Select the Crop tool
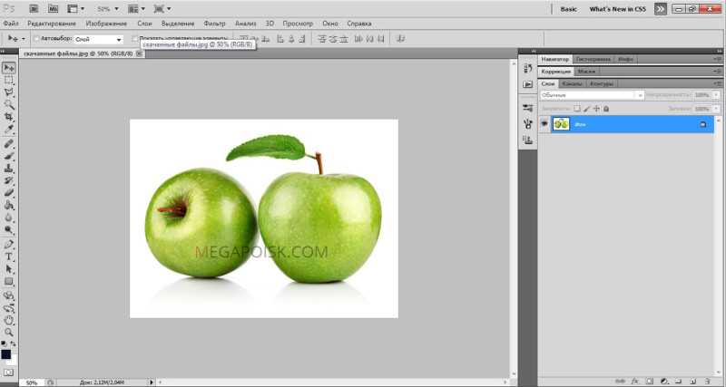 coord(9,118)
